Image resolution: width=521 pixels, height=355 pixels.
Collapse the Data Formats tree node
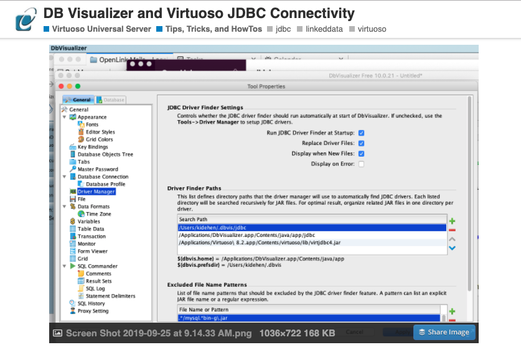coord(65,206)
